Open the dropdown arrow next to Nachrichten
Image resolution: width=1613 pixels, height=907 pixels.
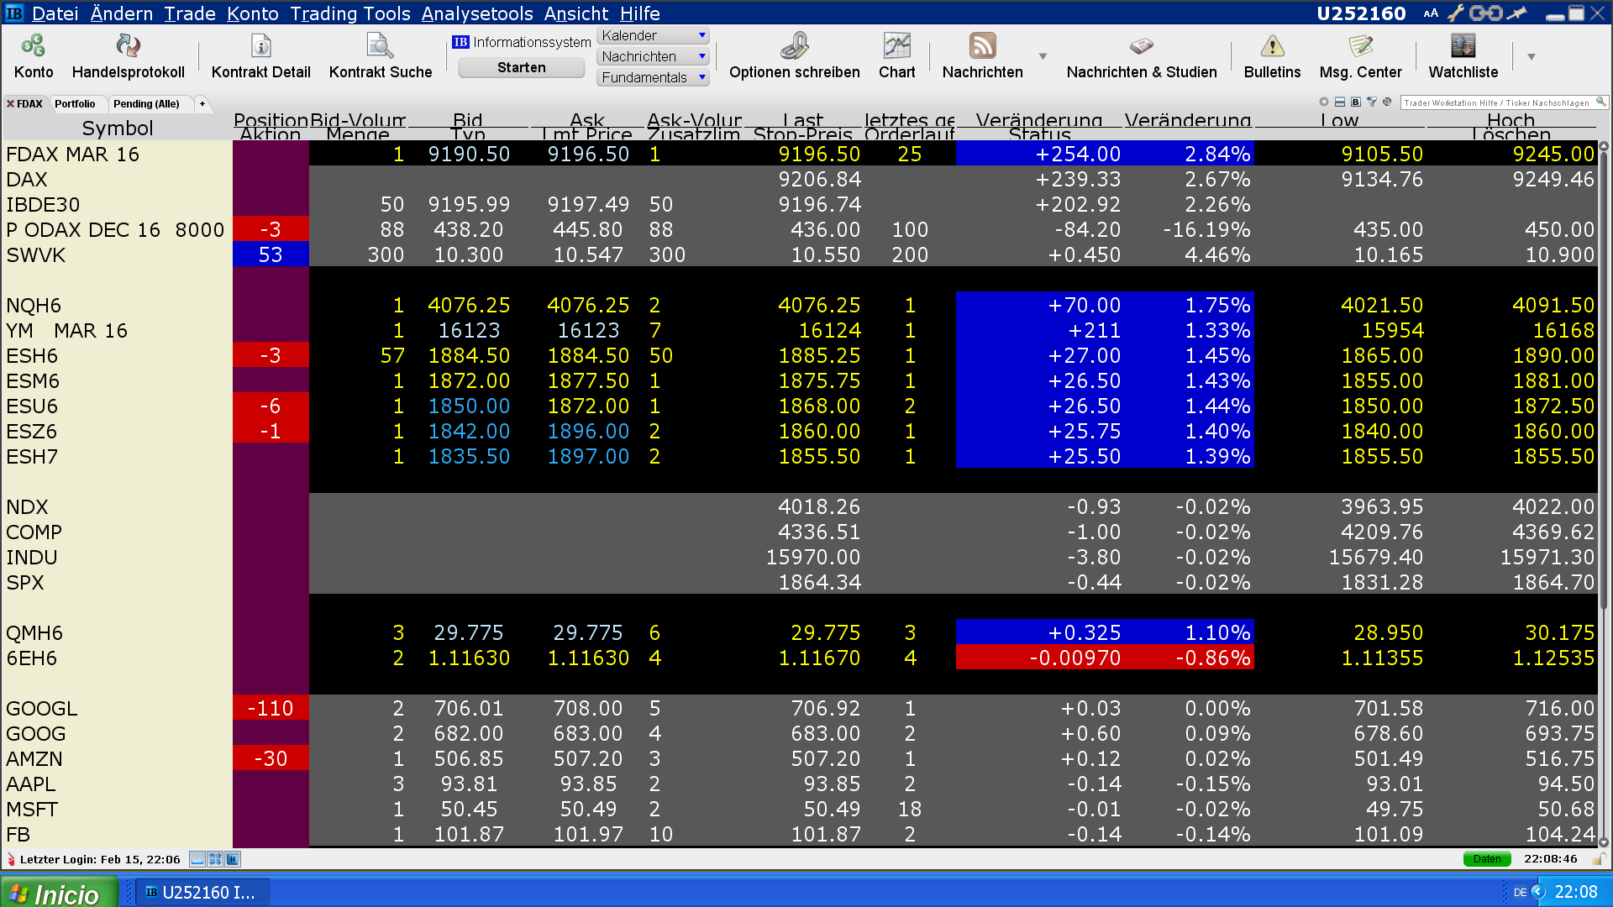(1043, 56)
